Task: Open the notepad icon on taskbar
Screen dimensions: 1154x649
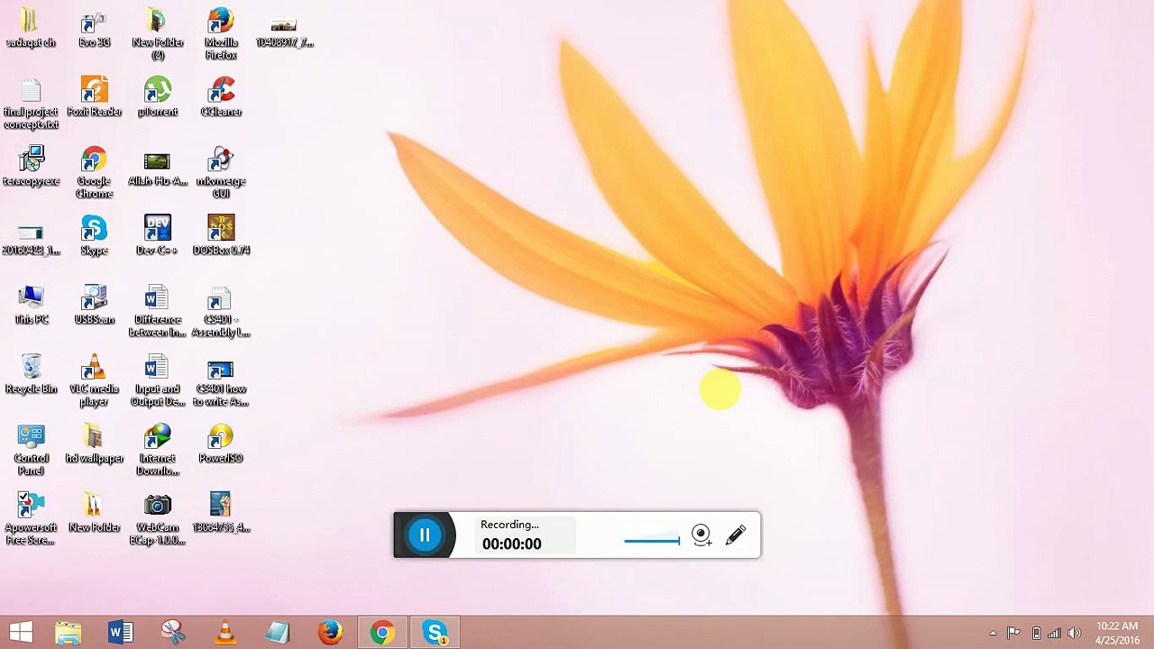Action: point(277,633)
